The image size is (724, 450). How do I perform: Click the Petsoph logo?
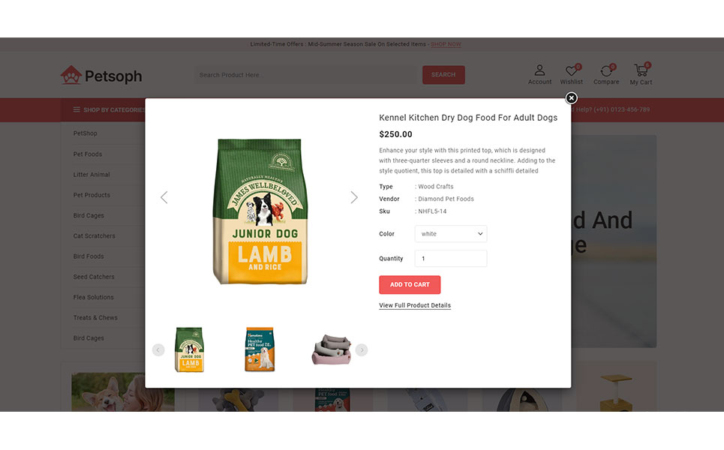[x=101, y=75]
